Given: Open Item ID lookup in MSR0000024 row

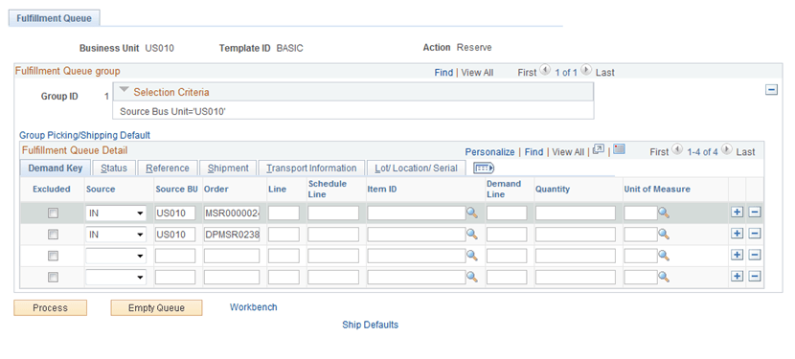Looking at the screenshot, I should 472,213.
